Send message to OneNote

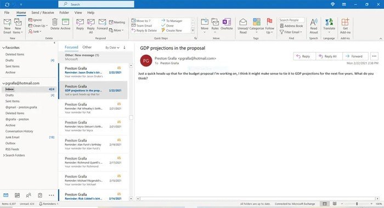[227, 24]
